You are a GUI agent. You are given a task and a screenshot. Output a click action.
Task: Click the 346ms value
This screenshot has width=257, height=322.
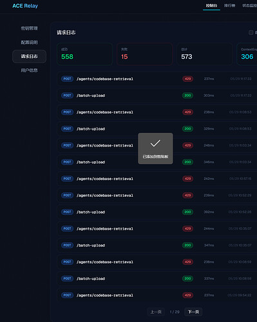209,162
